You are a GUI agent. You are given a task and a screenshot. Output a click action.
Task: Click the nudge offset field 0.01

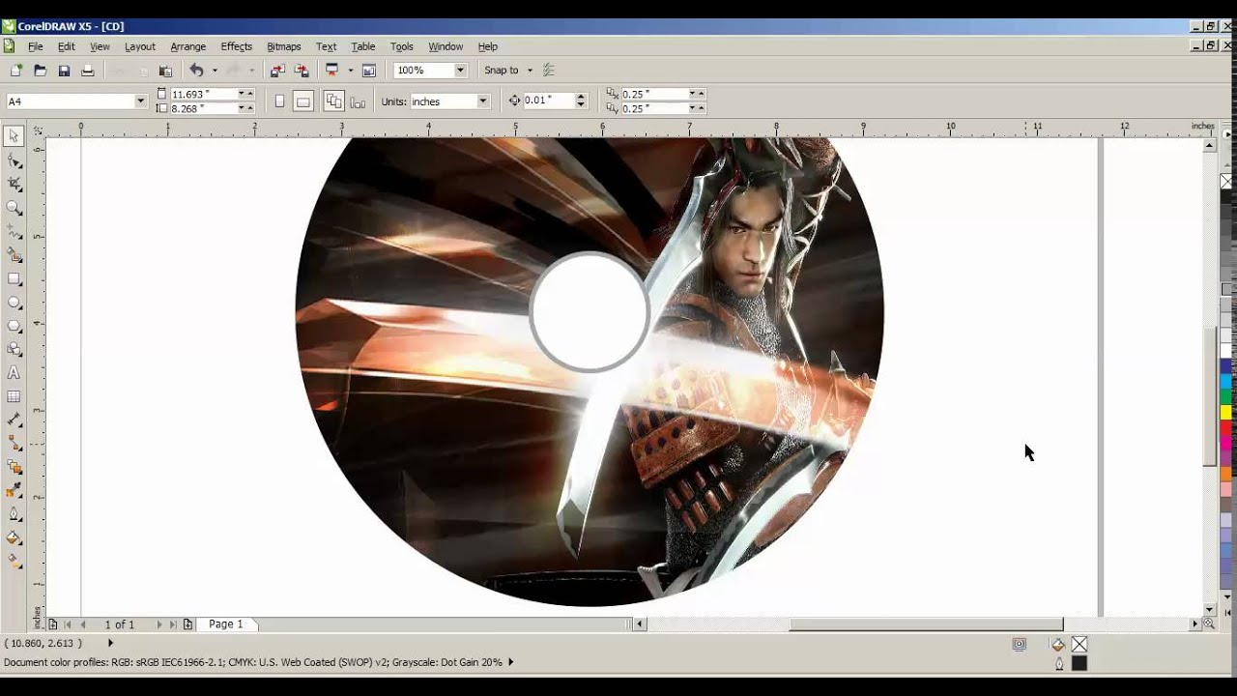tap(549, 101)
